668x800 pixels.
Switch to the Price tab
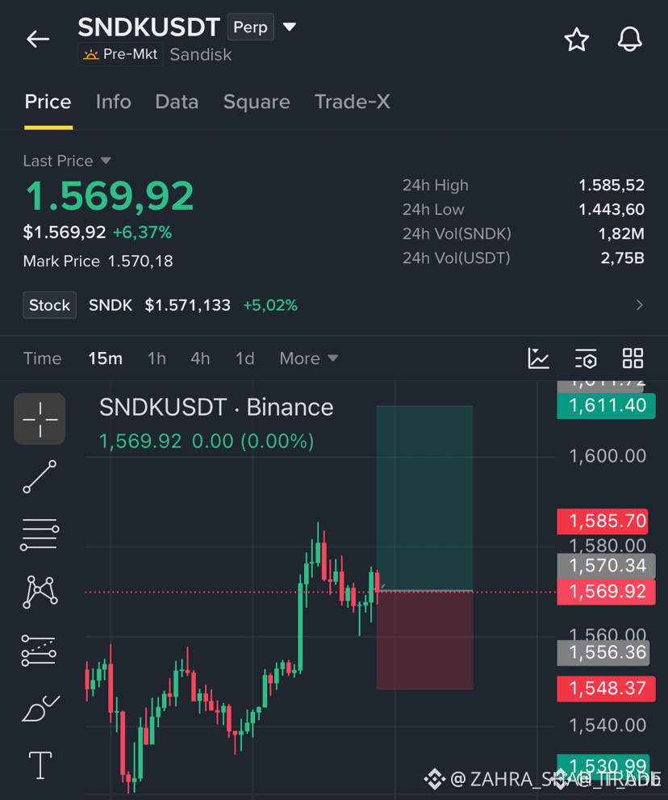[x=48, y=102]
